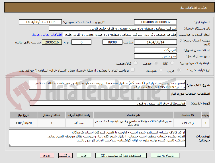Click resize handle of توضیحات خریدار box
Screen dimensions: 215x163
click(x=10, y=145)
